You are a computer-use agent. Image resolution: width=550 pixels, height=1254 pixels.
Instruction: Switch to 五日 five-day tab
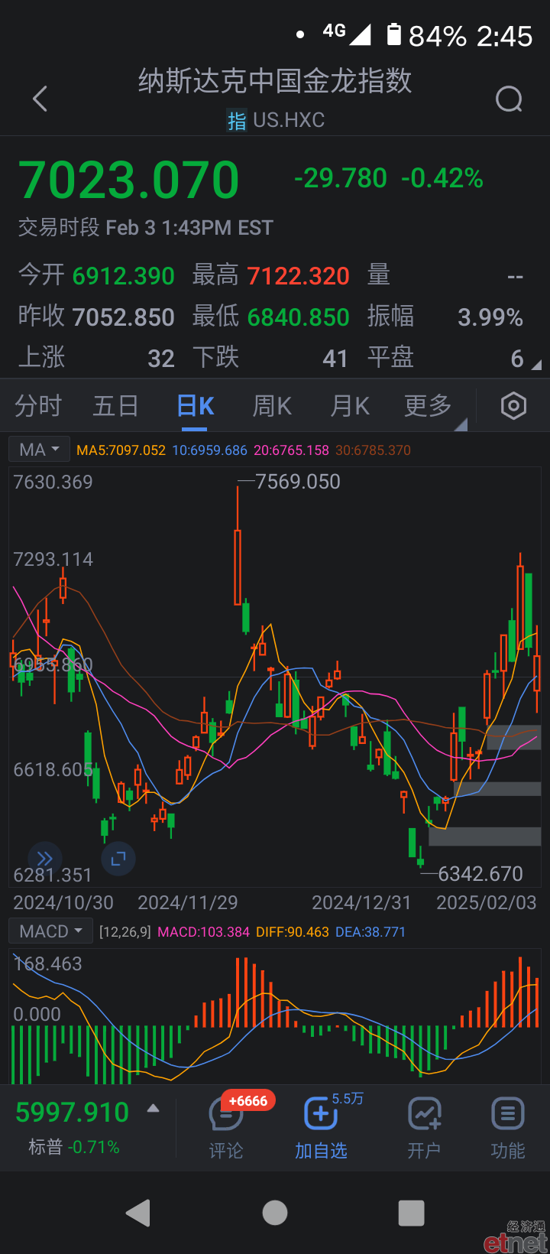[116, 406]
